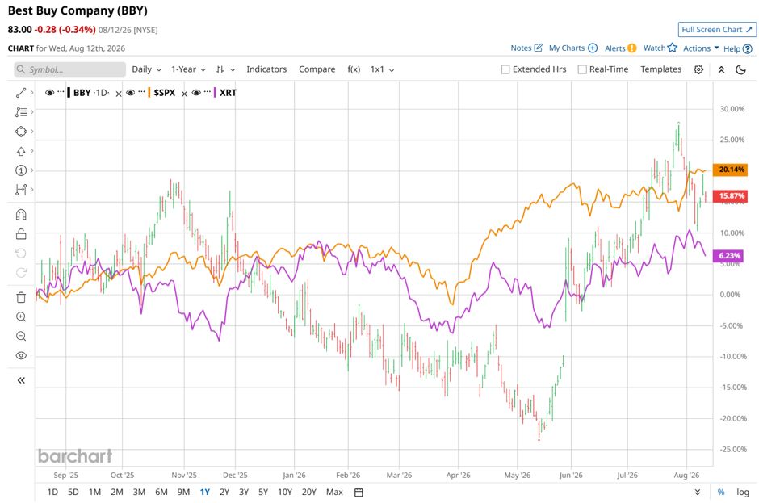Select the measurement range tool
This screenshot has width=759, height=503.
[x=21, y=190]
